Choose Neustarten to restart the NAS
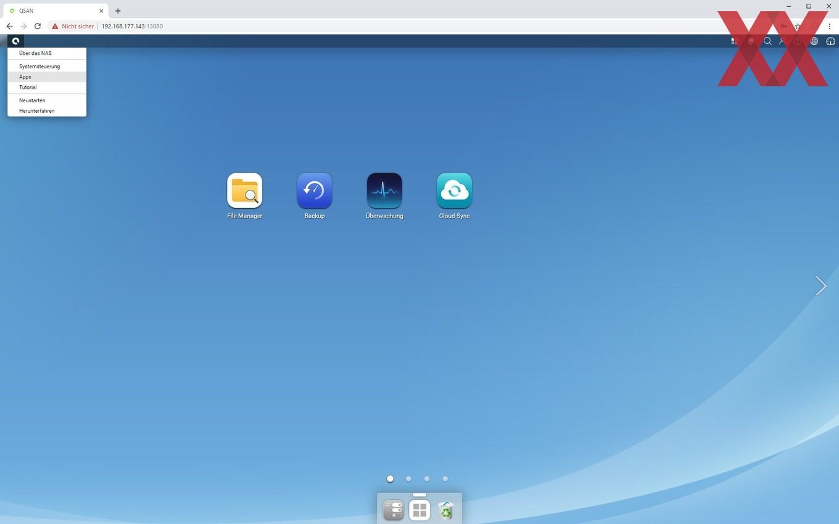 (x=47, y=100)
